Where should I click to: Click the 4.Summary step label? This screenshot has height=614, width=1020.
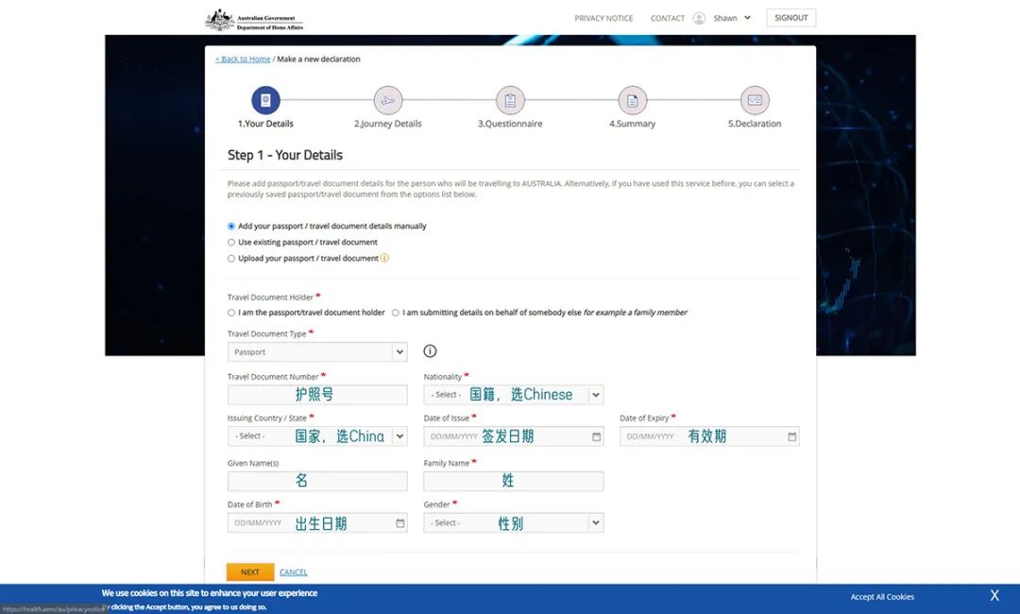632,124
